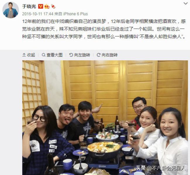Image resolution: width=190 pixels, height=175 pixels.
Task: Click the clockwise rotate arrow icon
Action: pyautogui.click(x=99, y=55)
